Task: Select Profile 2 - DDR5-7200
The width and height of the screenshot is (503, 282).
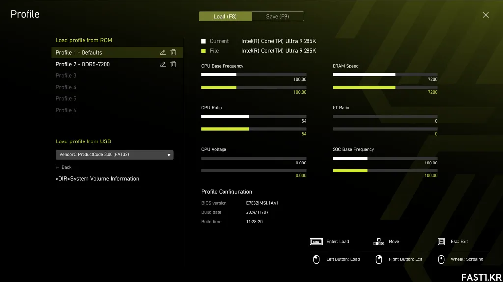Action: coord(117,64)
